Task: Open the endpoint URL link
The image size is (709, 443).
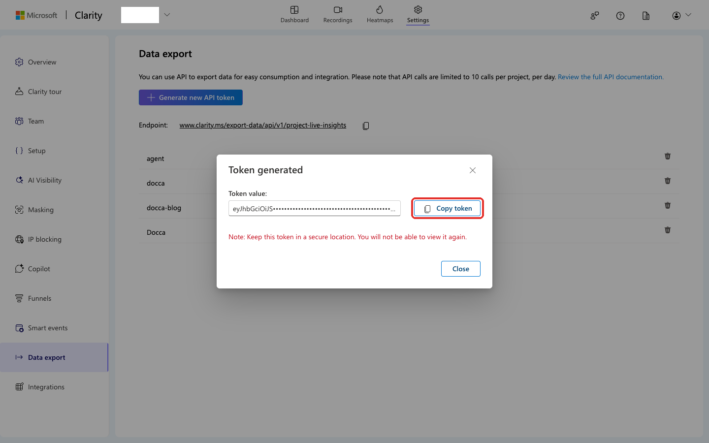Action: click(x=262, y=125)
